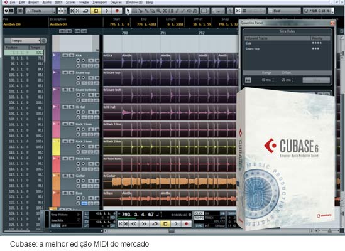
Task: Click ruler at bar 791
Action: click(x=163, y=33)
